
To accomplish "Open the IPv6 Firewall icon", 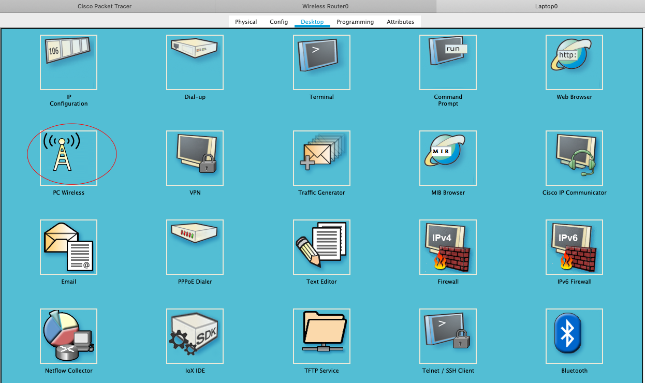I will point(574,247).
